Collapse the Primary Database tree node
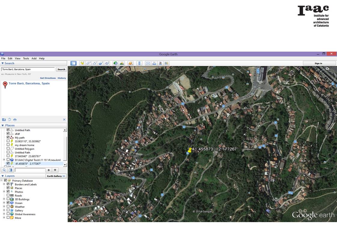 coord(2,180)
